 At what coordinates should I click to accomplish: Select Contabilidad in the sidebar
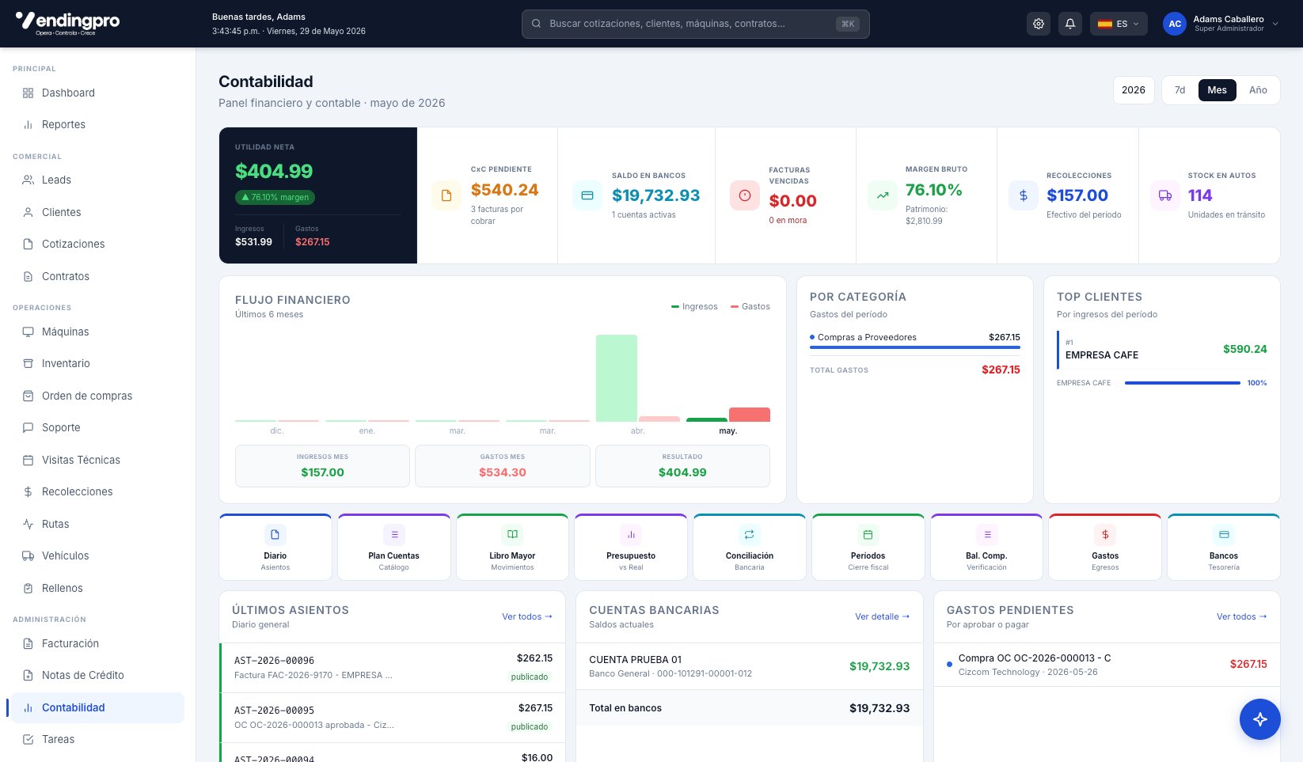point(97,707)
